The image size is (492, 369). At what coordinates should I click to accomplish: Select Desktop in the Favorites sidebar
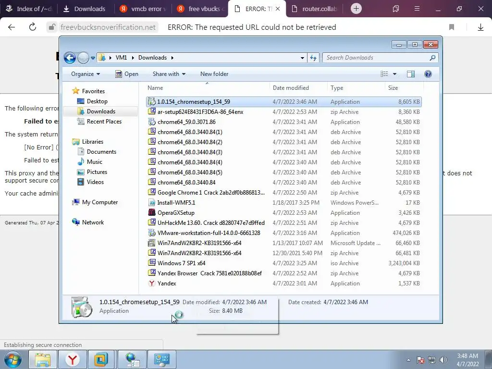[97, 101]
